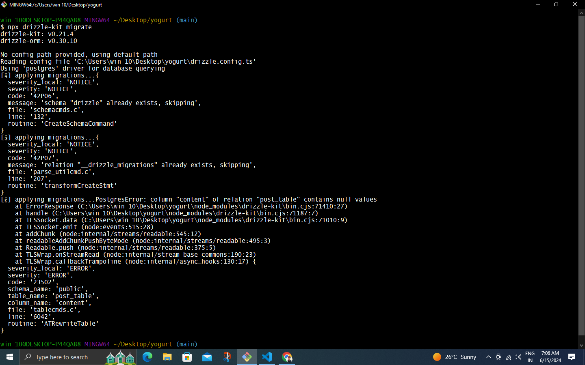Viewport: 585px width, 365px height.
Task: Click the 'at TLSWrap.callbackTrampoline' stack line
Action: [136, 262]
